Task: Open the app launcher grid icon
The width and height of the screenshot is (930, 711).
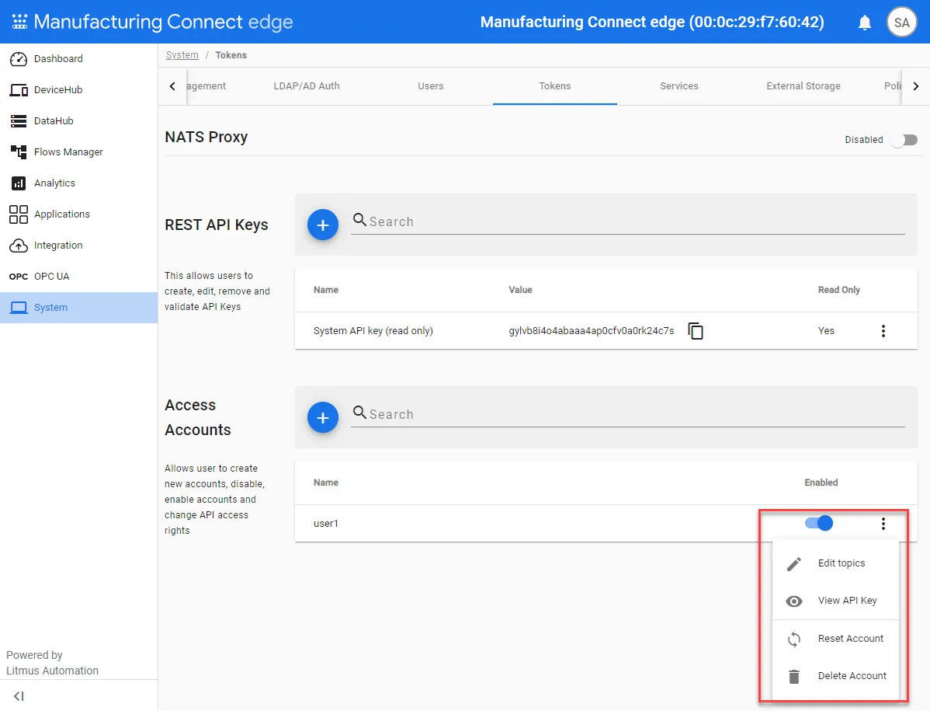Action: click(19, 22)
